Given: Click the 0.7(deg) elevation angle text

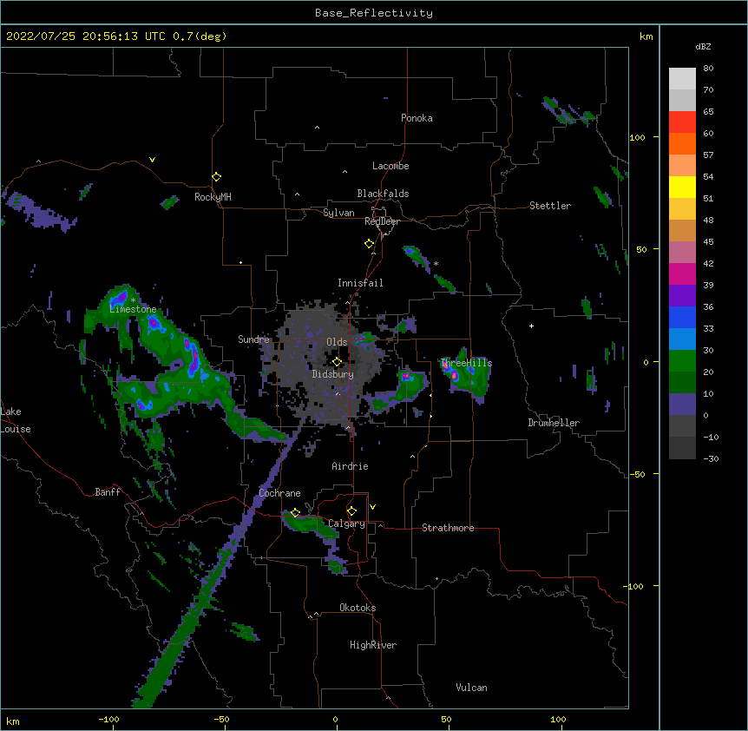Looking at the screenshot, I should click(x=200, y=36).
